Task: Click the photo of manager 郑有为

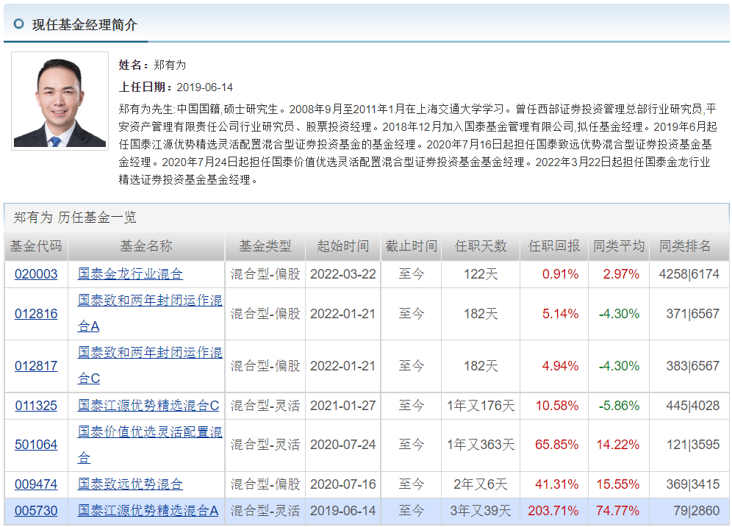Action: coord(60,101)
